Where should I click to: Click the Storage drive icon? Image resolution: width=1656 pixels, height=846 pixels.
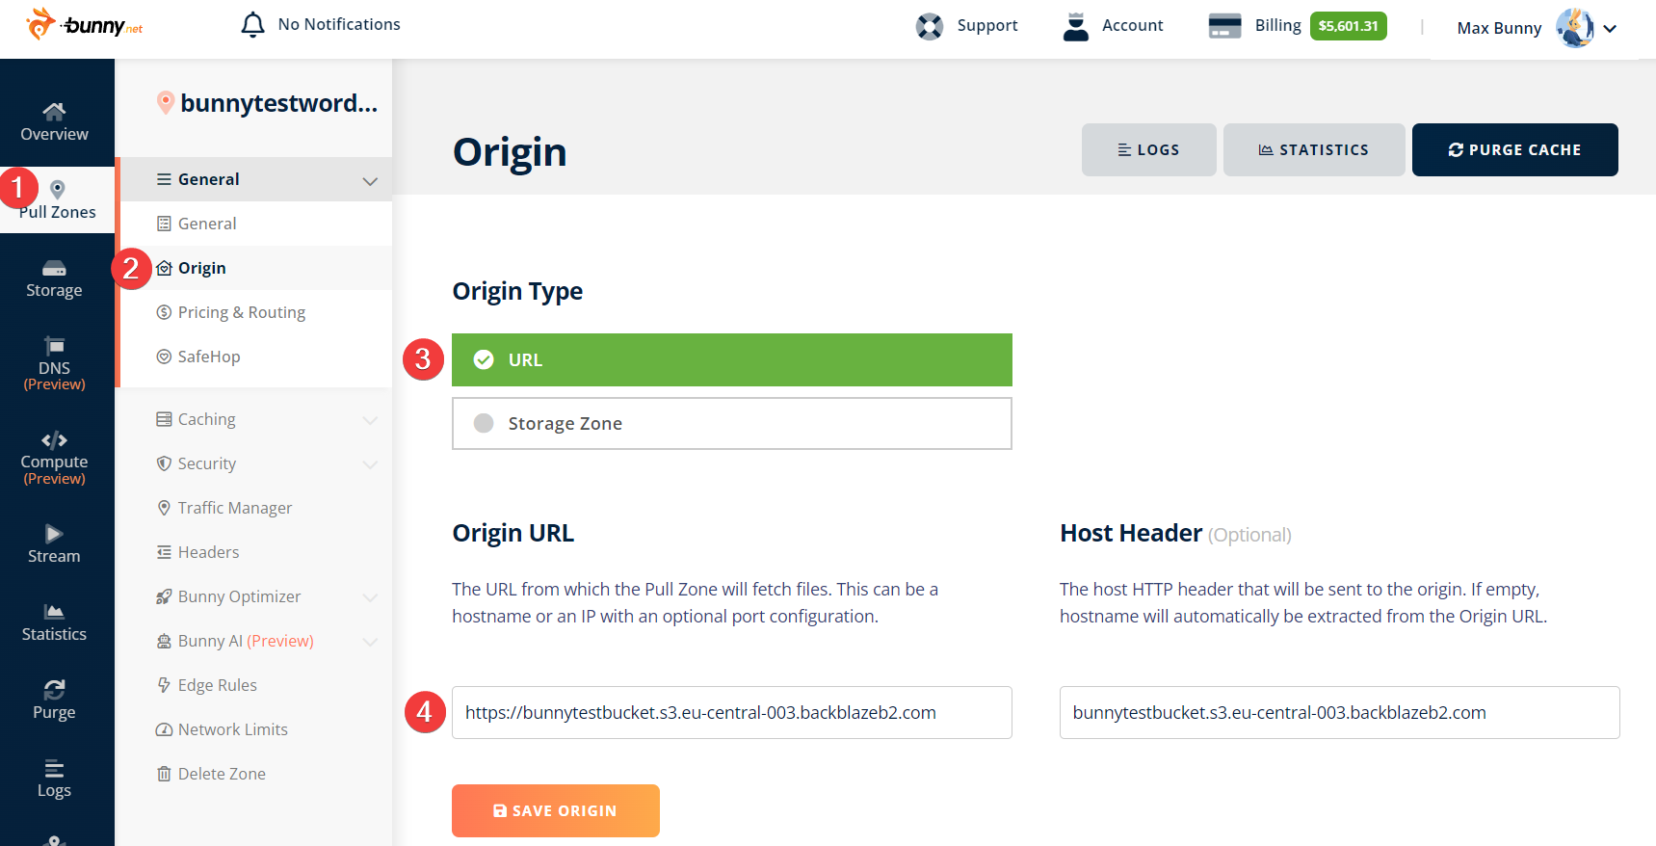pyautogui.click(x=54, y=268)
